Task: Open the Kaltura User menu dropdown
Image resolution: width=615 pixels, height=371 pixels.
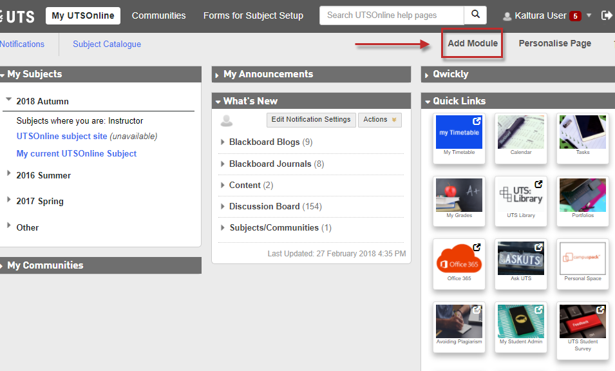Action: [588, 15]
